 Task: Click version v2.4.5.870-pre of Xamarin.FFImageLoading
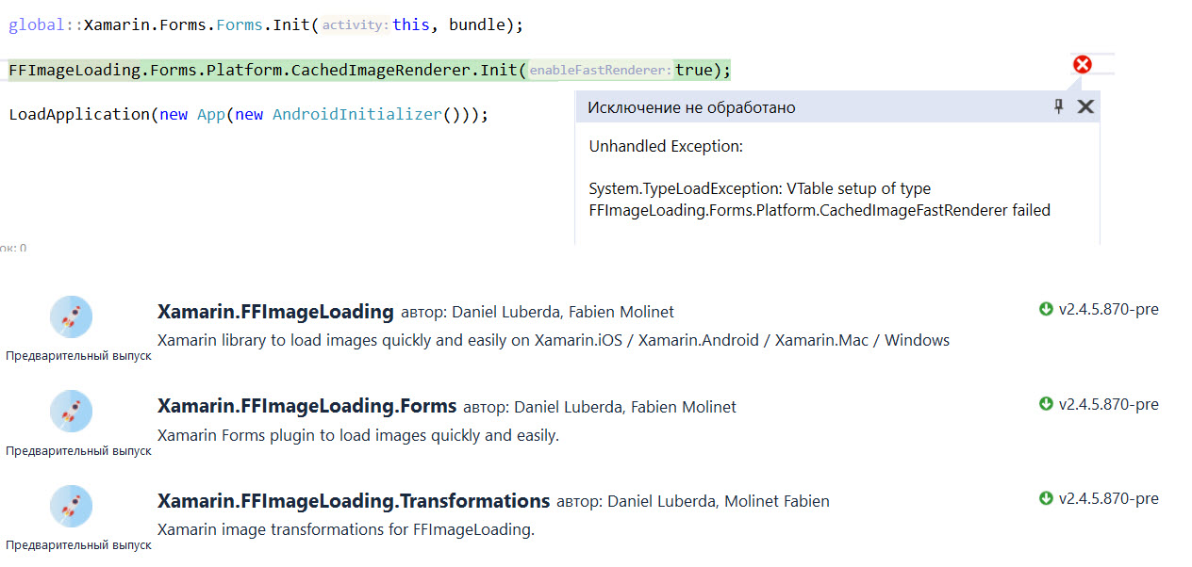tap(1109, 309)
